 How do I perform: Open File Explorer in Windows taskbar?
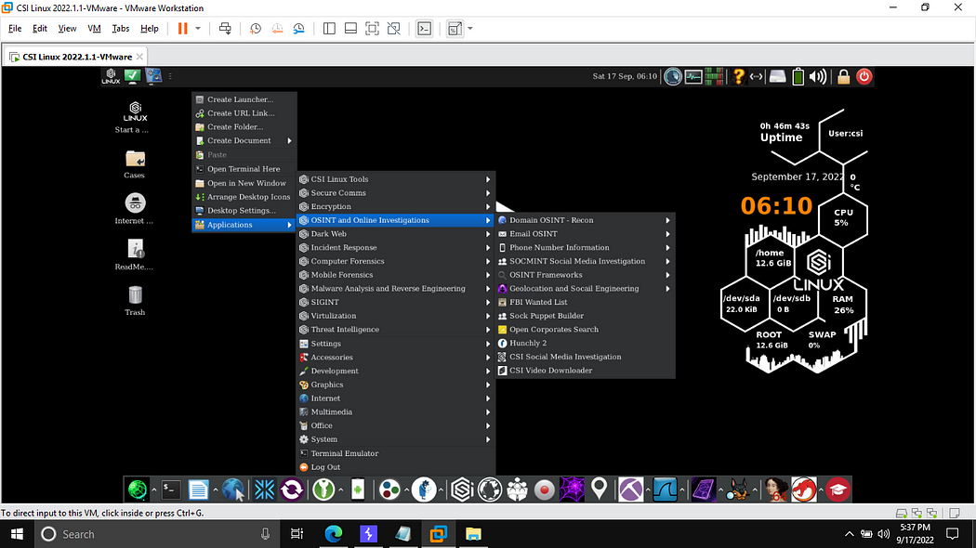pos(473,534)
